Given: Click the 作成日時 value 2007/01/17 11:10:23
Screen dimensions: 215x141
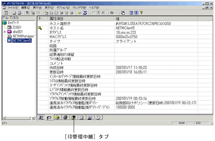Looking at the screenshot, I should tap(131, 67).
